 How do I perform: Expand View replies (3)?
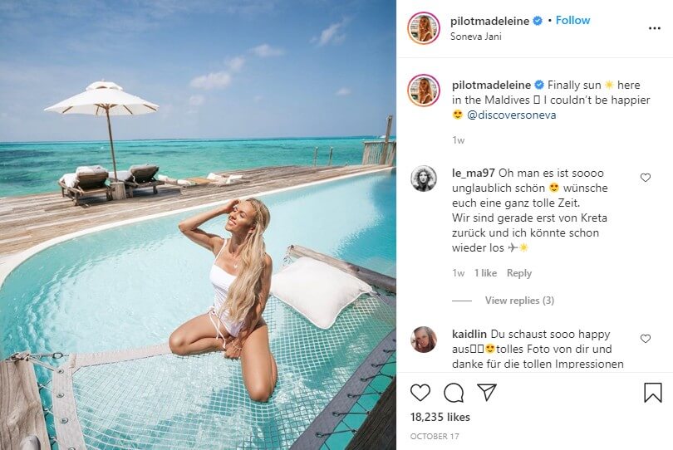(x=519, y=301)
